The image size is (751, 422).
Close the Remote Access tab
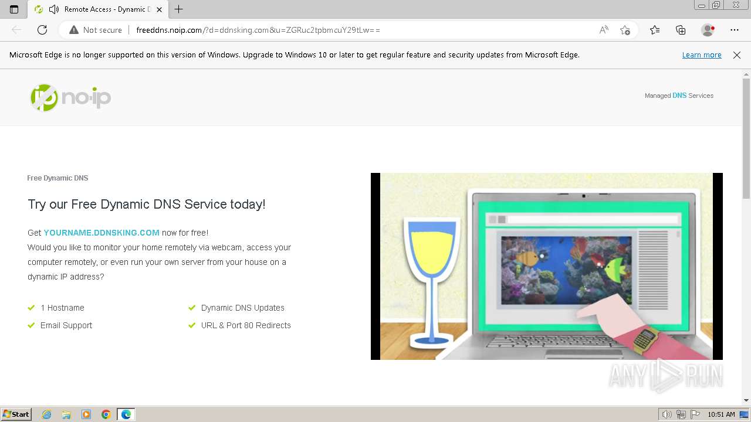159,9
